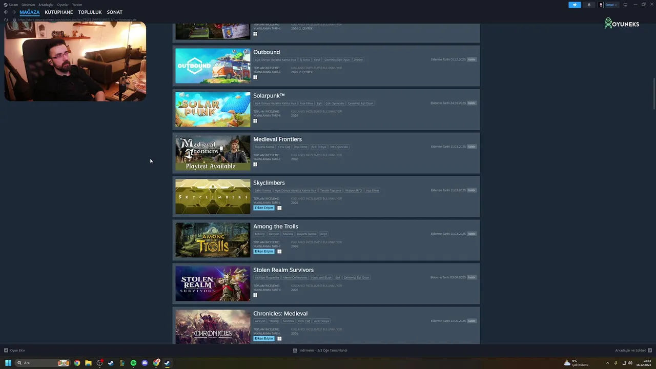The height and width of the screenshot is (369, 656).
Task: Remove Stolen Realm Survivors with kaldır button
Action: coord(472,277)
